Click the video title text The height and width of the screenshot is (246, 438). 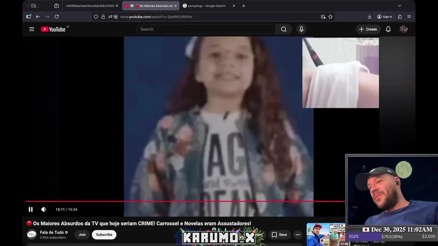(x=142, y=223)
